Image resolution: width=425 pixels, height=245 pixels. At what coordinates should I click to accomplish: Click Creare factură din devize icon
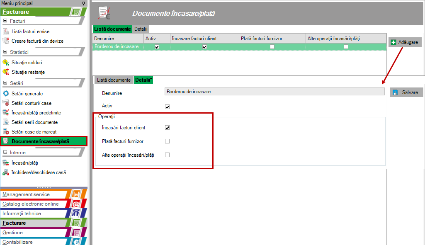6,41
